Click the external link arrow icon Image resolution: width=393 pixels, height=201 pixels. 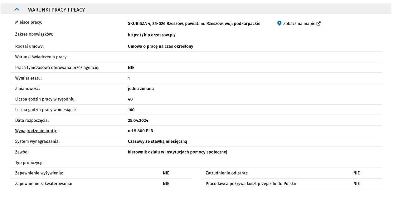point(318,23)
